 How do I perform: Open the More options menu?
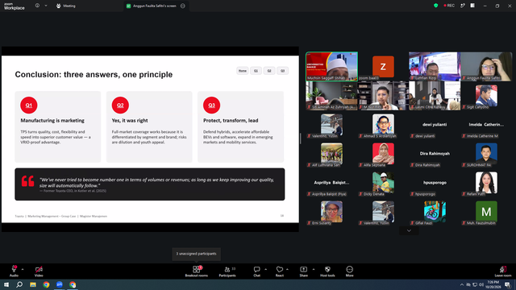coord(349,271)
